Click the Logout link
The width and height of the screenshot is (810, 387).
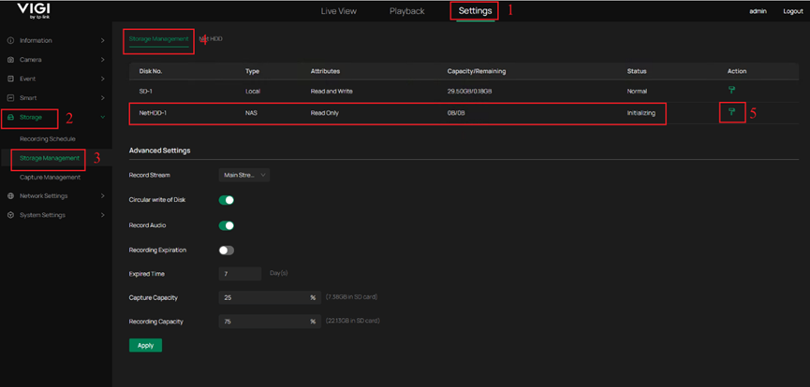tap(792, 11)
